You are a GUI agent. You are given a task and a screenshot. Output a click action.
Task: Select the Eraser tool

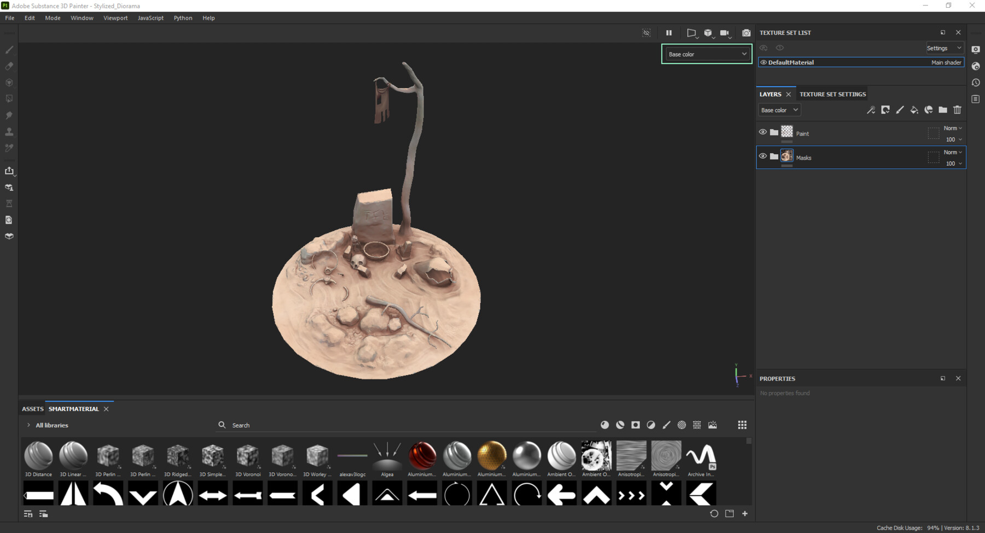tap(9, 66)
